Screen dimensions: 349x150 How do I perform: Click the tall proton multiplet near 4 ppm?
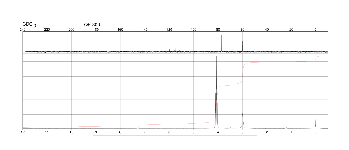[x=216, y=92]
